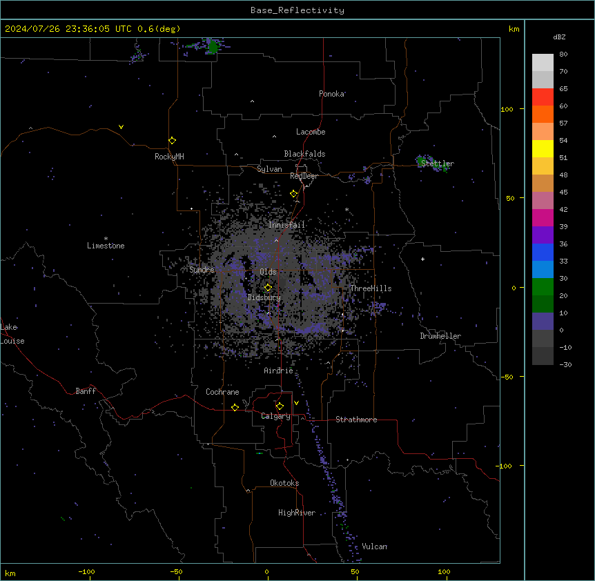Click the white asterisk above Limestone label
Screen dimensions: 595x581
click(x=106, y=239)
